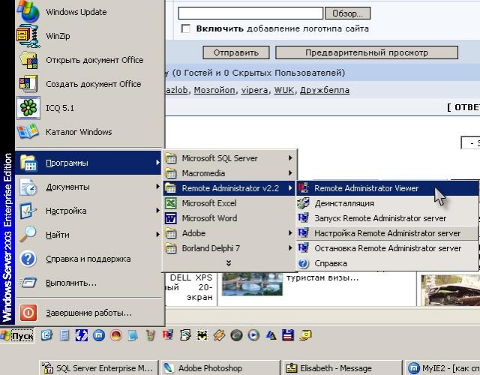Screen dimensions: 480x375
Task: Click The Bat! quick launch icon
Action: [x=202, y=335]
